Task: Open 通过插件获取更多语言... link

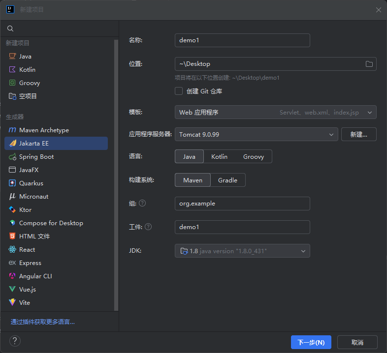Action: click(x=42, y=322)
